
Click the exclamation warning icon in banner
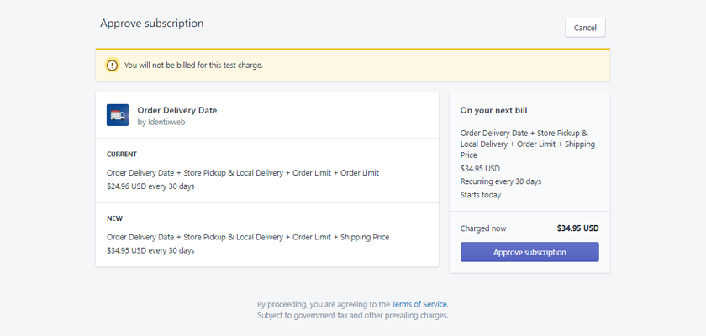112,66
